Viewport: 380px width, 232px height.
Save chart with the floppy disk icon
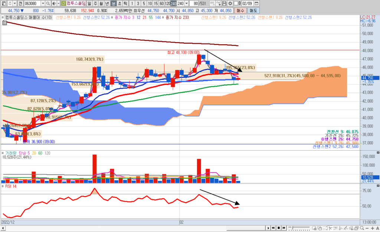click(x=224, y=3)
